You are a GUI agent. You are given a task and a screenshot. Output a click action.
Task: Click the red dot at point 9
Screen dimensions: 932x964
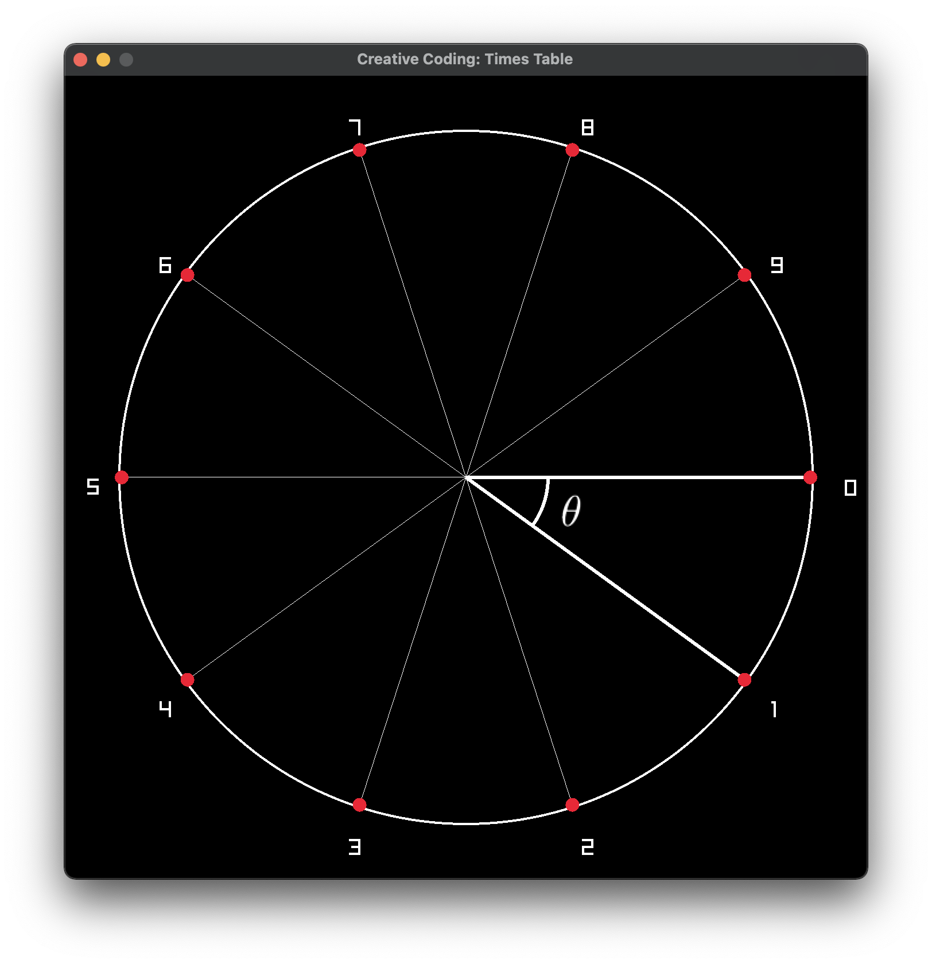744,275
